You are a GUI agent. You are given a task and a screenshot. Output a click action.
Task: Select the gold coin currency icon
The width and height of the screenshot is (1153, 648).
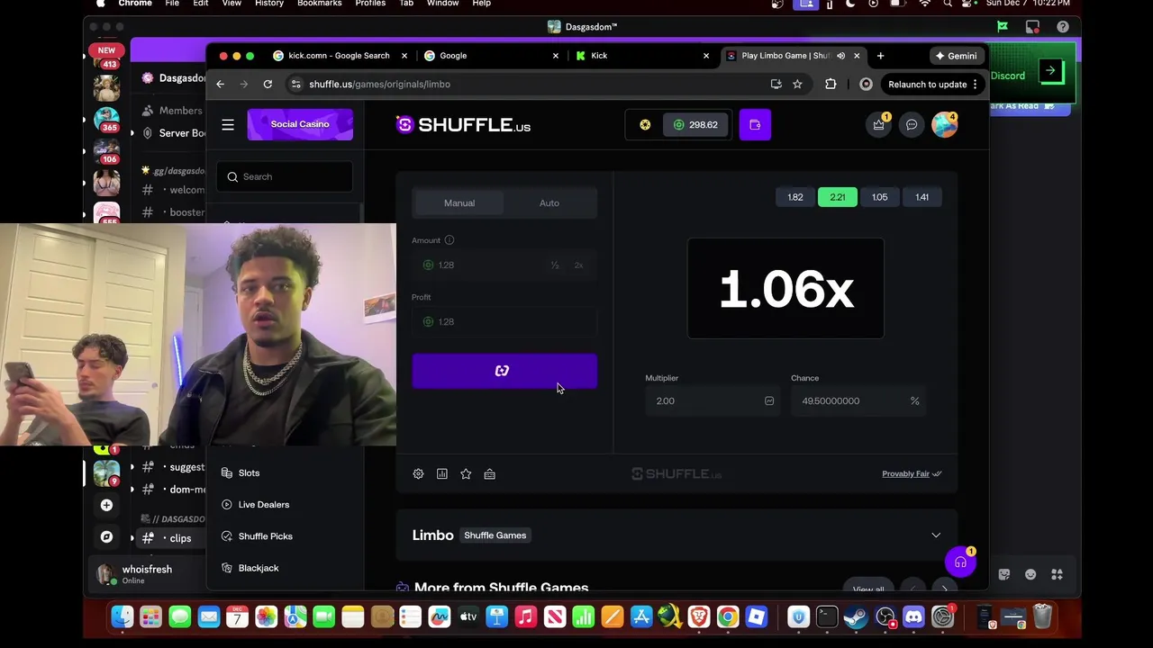point(645,125)
